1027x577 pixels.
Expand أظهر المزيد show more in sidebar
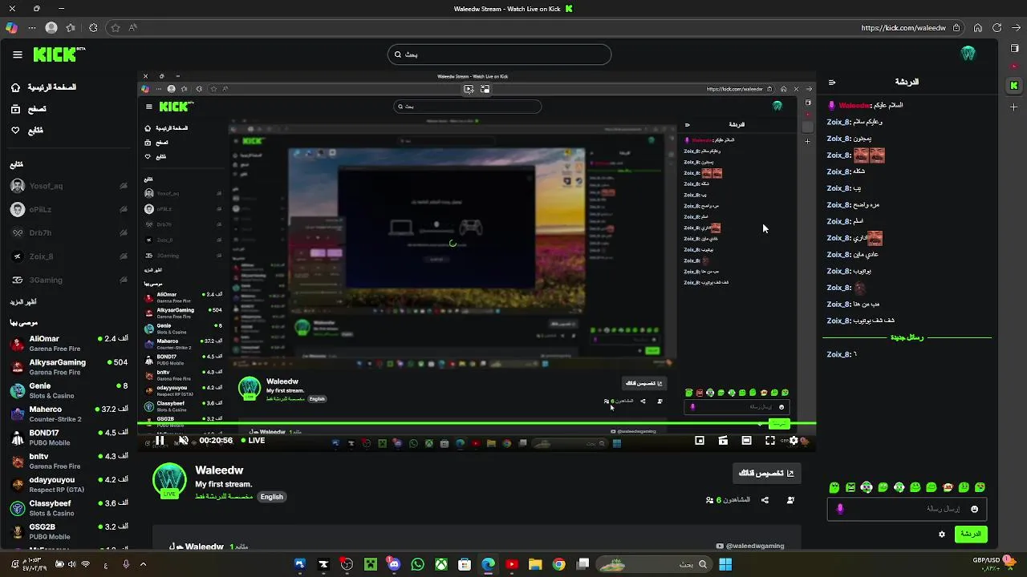coord(23,302)
